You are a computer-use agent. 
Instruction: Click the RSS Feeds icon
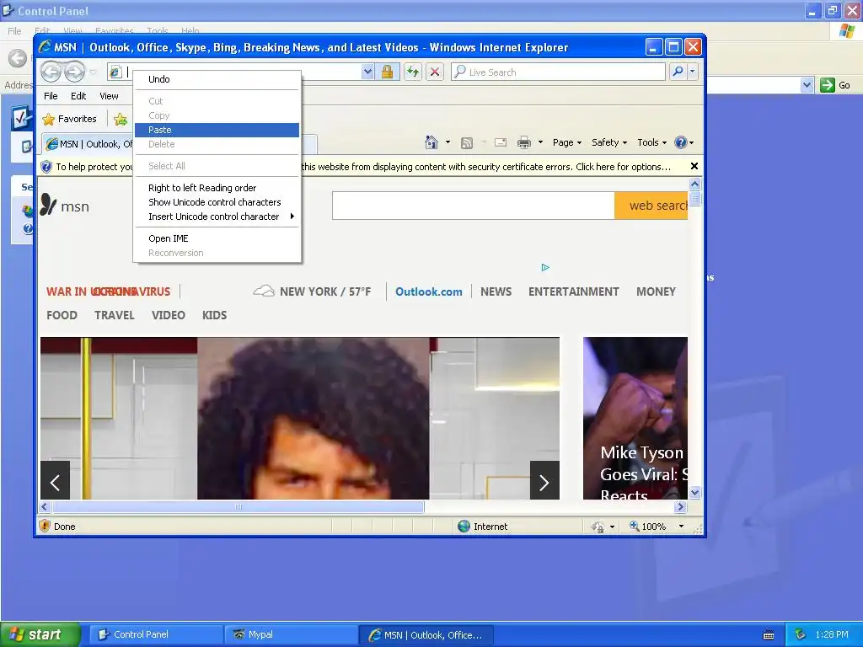pos(467,143)
